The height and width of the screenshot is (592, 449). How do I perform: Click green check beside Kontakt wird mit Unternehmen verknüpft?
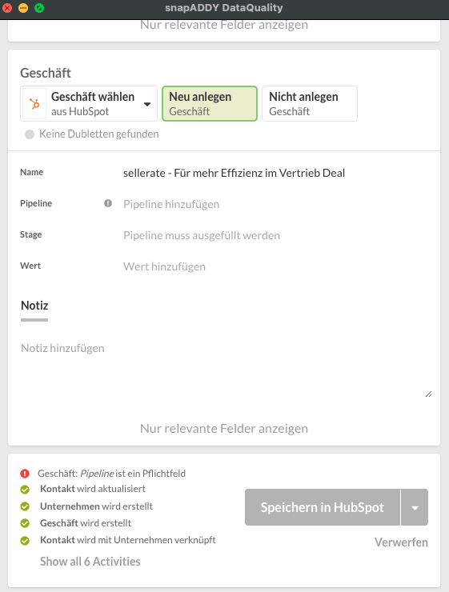(x=25, y=541)
